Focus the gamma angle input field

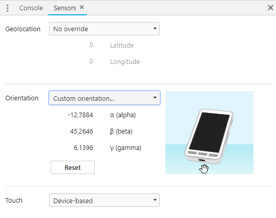[x=72, y=148]
